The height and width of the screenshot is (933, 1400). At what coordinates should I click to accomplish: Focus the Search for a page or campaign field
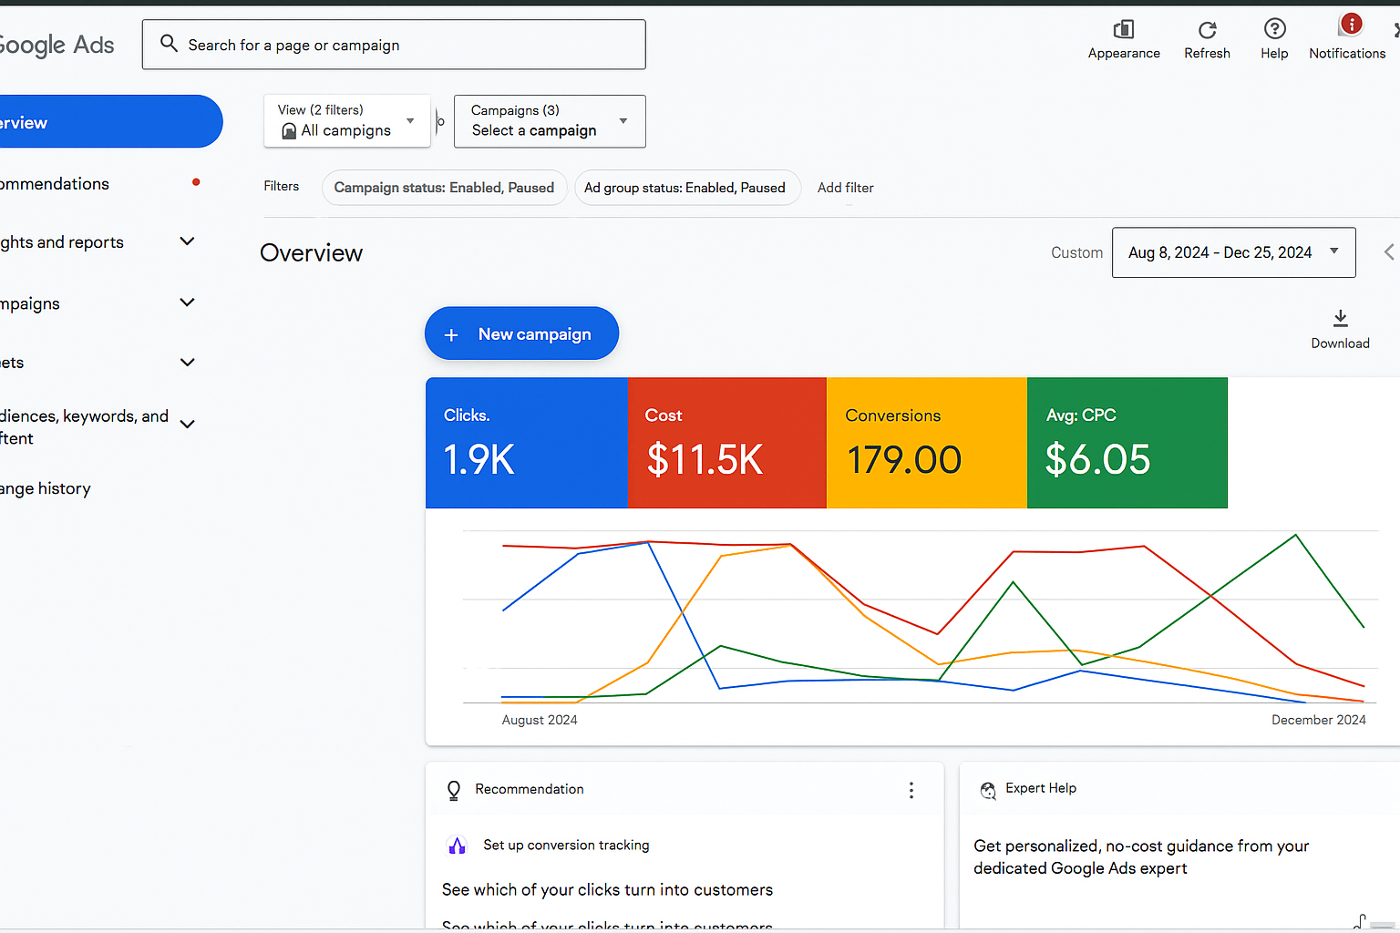(394, 45)
